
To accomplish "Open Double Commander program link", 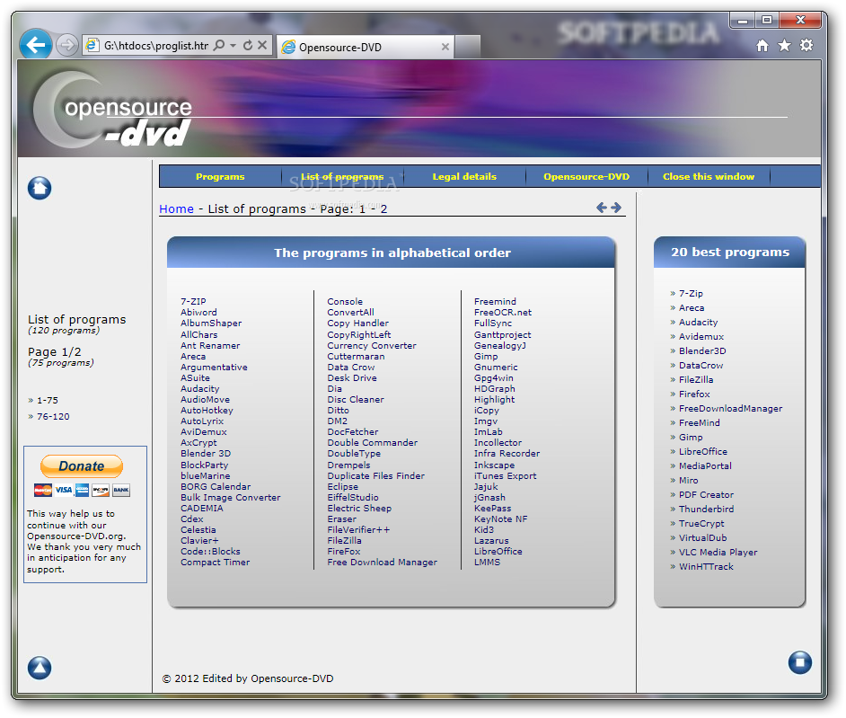I will click(373, 443).
